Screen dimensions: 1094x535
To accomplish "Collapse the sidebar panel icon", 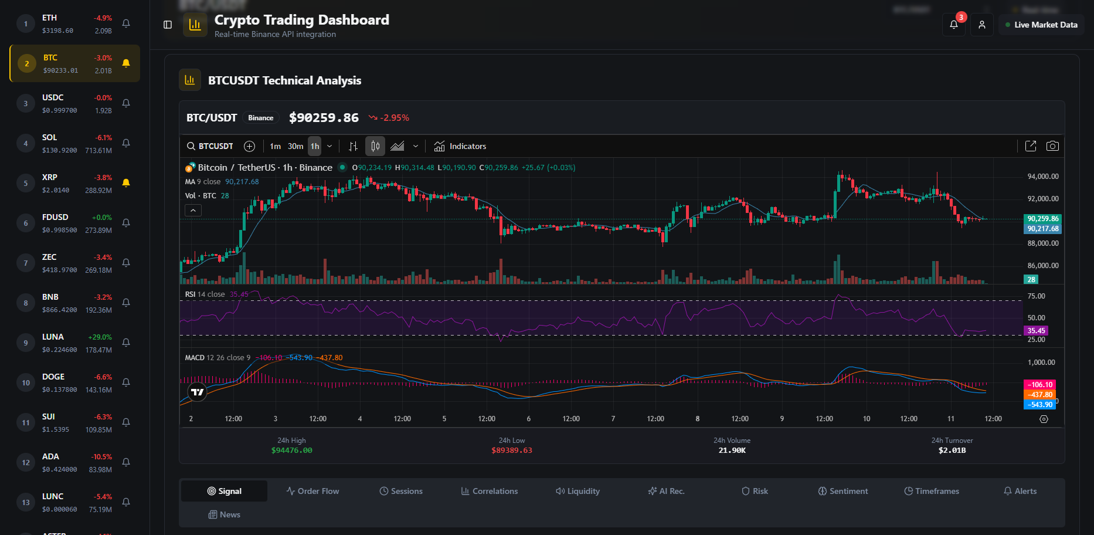I will [168, 25].
